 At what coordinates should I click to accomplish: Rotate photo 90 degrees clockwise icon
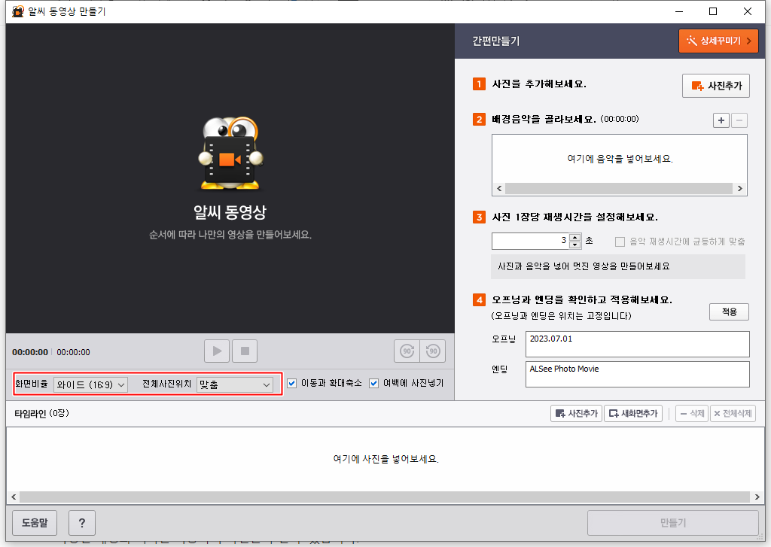pyautogui.click(x=407, y=351)
